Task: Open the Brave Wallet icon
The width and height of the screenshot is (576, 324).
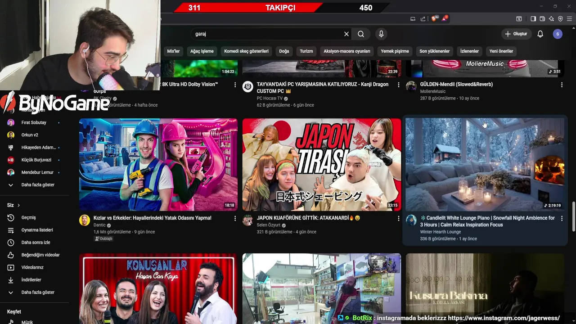Action: [x=542, y=18]
